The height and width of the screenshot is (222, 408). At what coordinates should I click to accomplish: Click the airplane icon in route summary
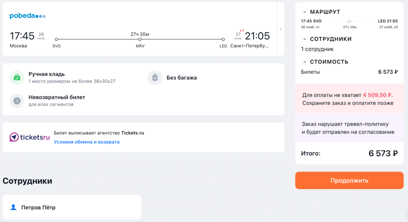click(x=349, y=22)
